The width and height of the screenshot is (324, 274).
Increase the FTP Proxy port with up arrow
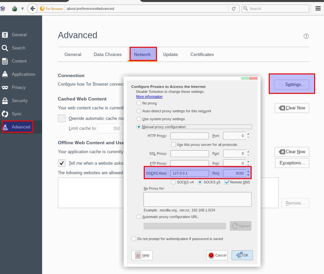(x=248, y=161)
